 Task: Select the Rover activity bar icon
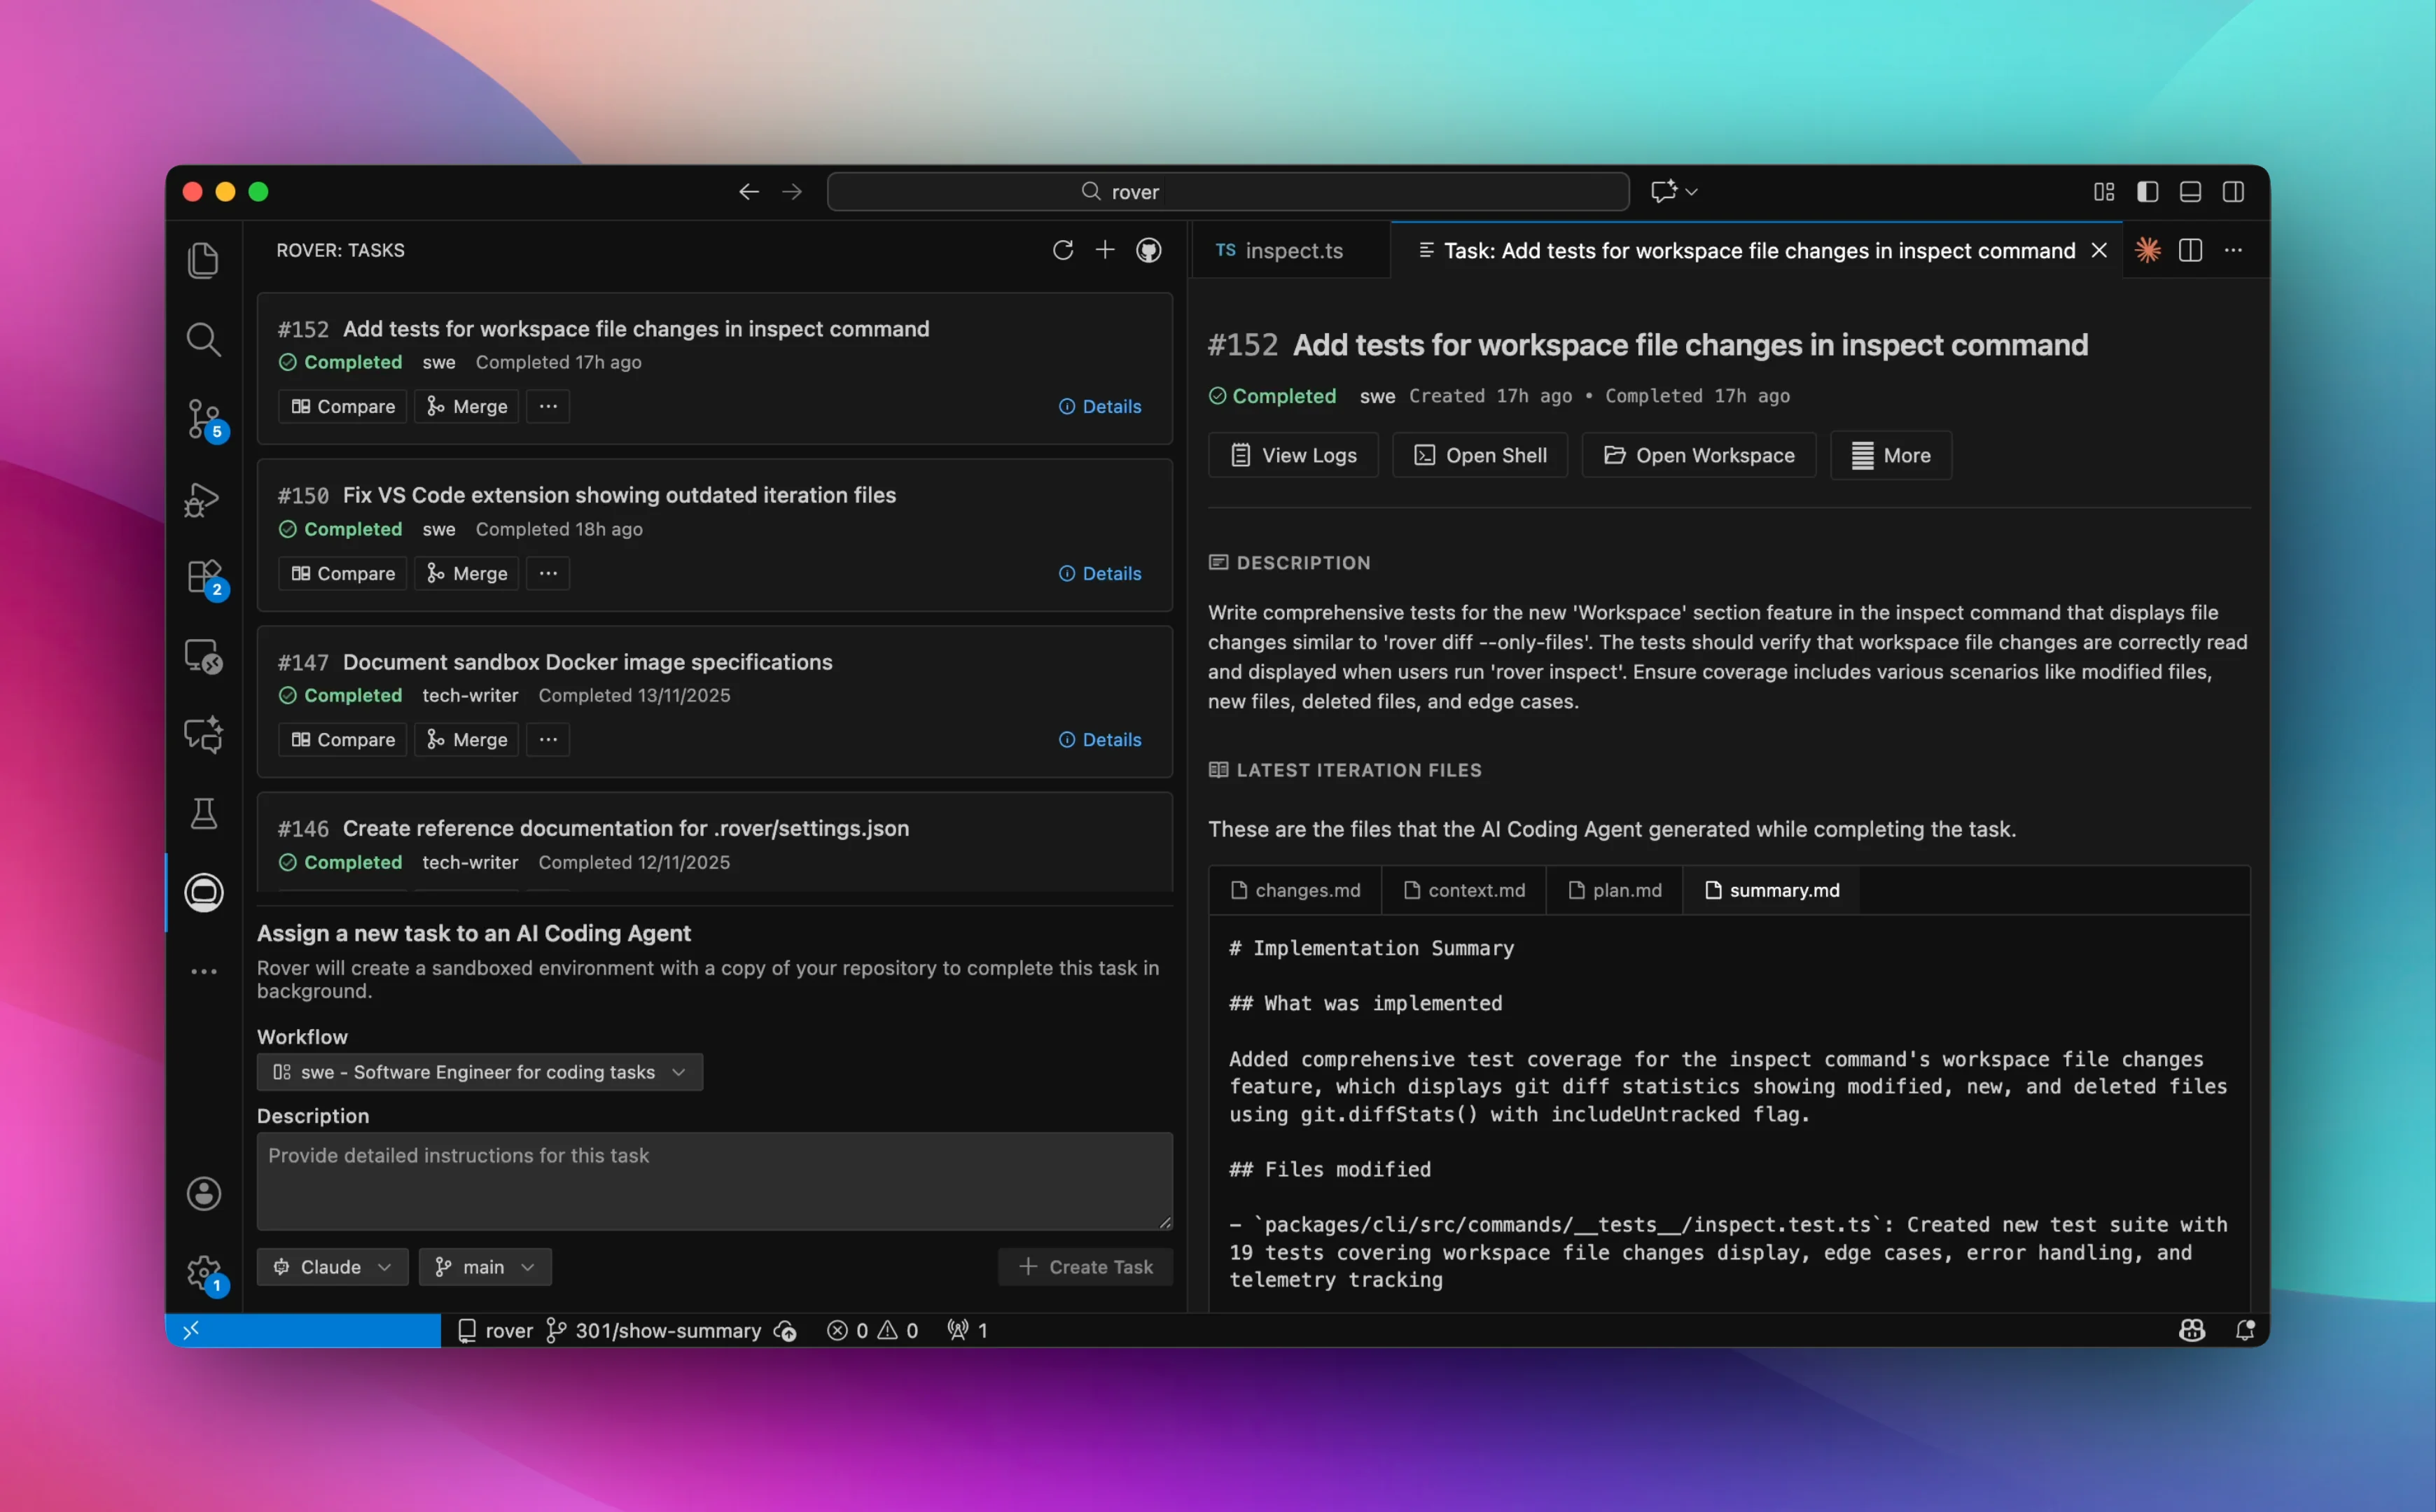point(204,893)
